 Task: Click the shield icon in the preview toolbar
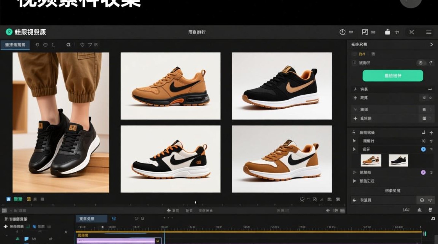coord(82,45)
